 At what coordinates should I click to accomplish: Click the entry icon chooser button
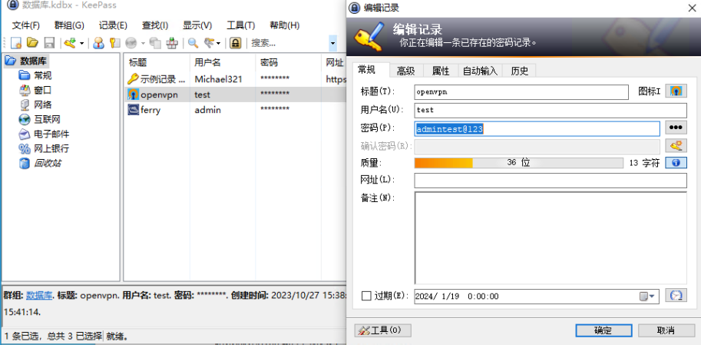click(676, 91)
